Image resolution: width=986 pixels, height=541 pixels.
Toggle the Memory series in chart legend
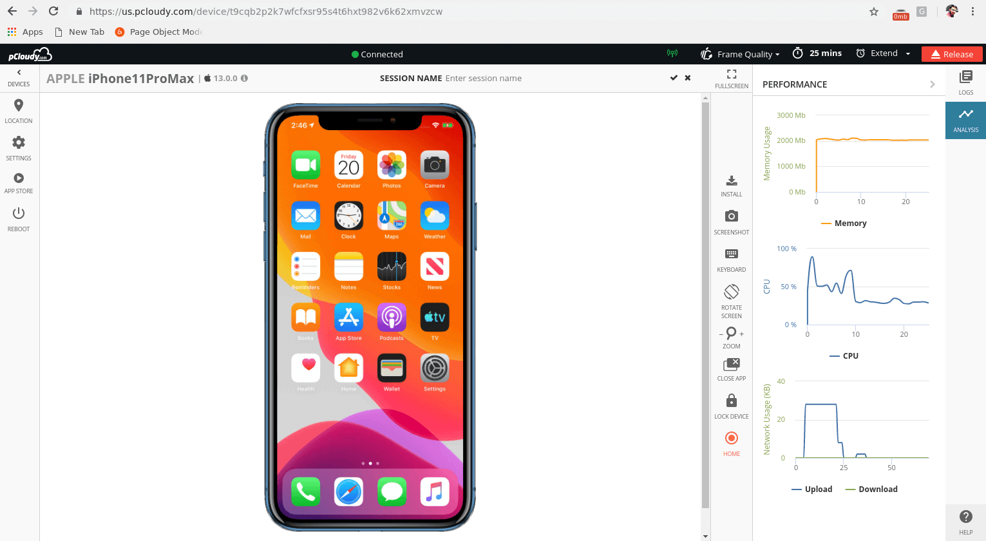pos(844,223)
